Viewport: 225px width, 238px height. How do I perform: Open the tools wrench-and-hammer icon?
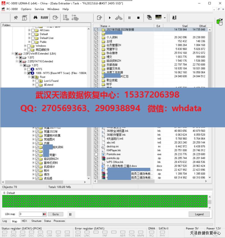(x=16, y=18)
